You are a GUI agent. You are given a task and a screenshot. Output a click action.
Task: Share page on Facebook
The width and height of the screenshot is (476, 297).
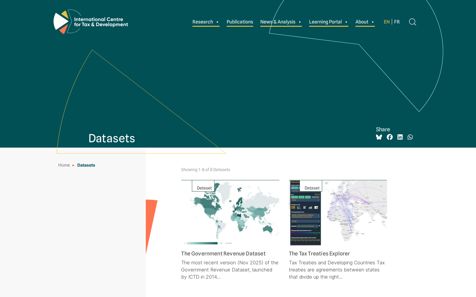coord(390,137)
